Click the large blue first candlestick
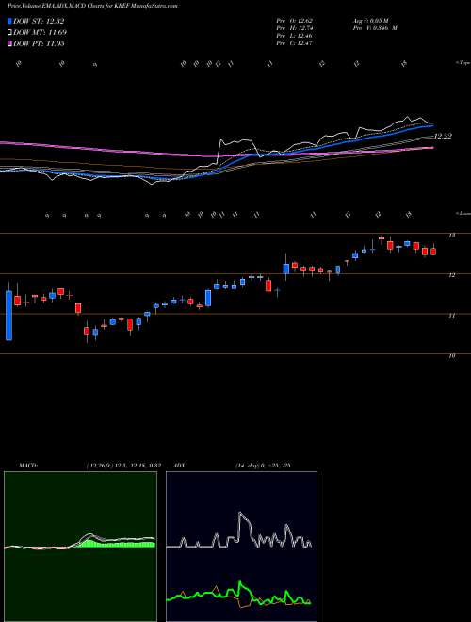Image resolution: width=471 pixels, height=622 pixels. [8, 316]
